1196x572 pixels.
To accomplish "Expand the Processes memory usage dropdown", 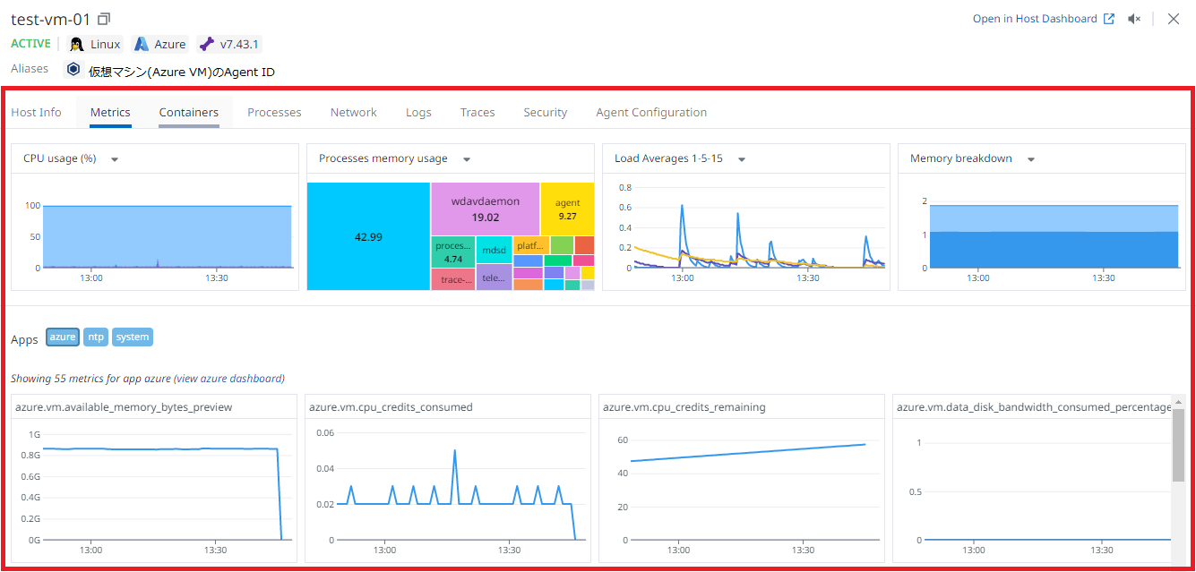I will click(x=467, y=159).
